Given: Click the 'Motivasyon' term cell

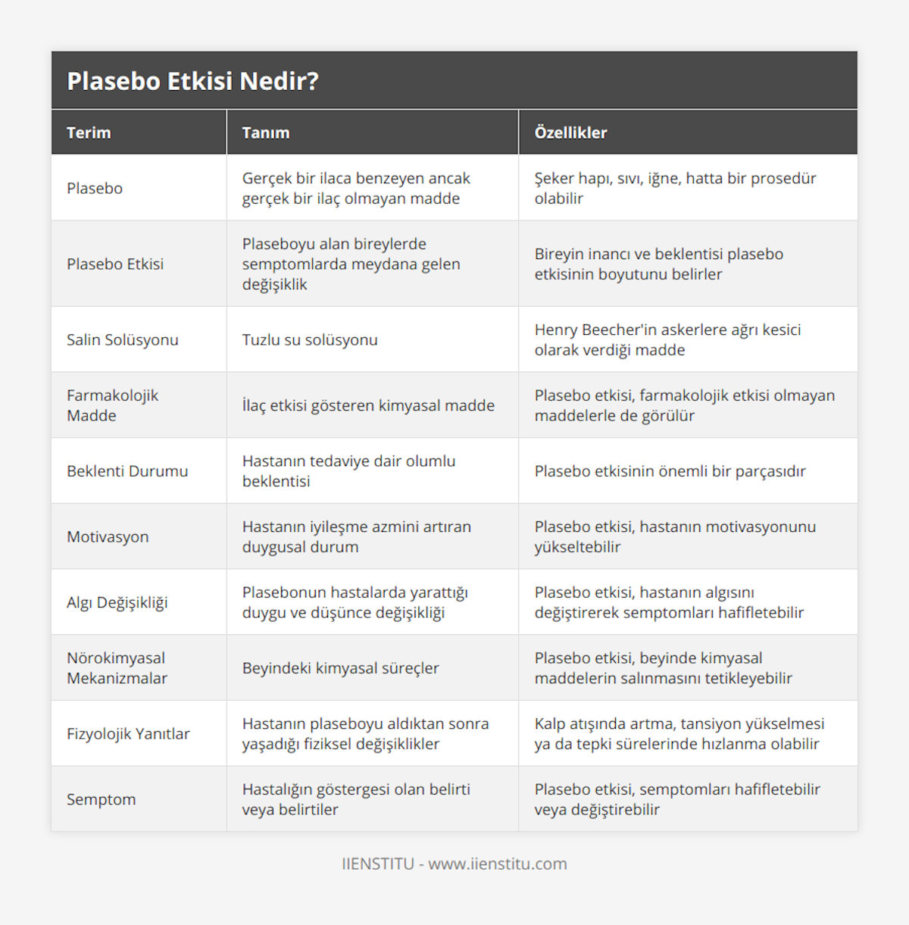Looking at the screenshot, I should pyautogui.click(x=108, y=536).
